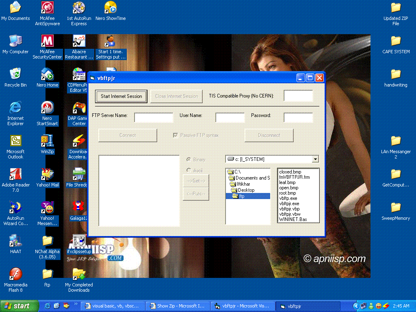Screen dimensions: 416x312
Task: Switch to the Show Zip taskbar window
Action: tap(178, 306)
